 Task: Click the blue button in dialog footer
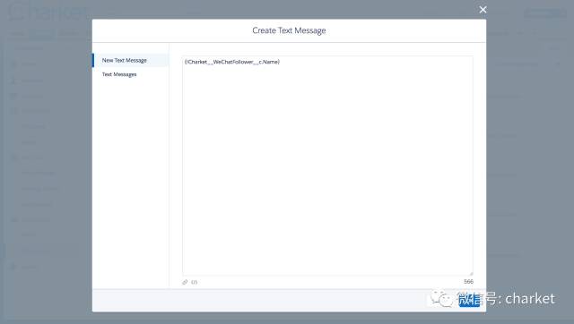tap(469, 300)
